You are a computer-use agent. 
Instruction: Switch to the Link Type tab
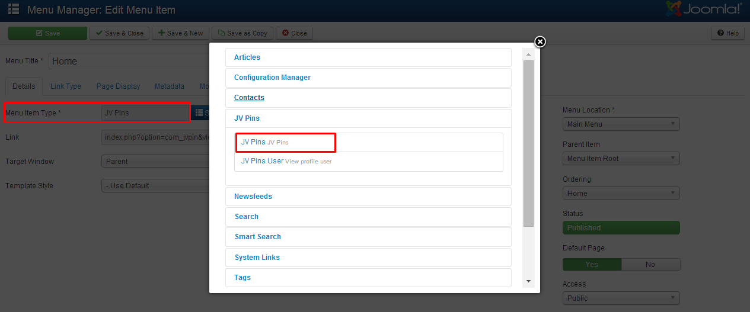pyautogui.click(x=66, y=86)
